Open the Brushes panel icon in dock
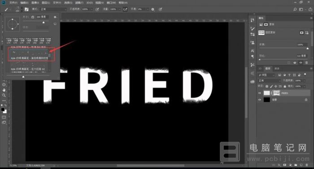The height and width of the screenshot is (169, 314). pyautogui.click(x=252, y=29)
